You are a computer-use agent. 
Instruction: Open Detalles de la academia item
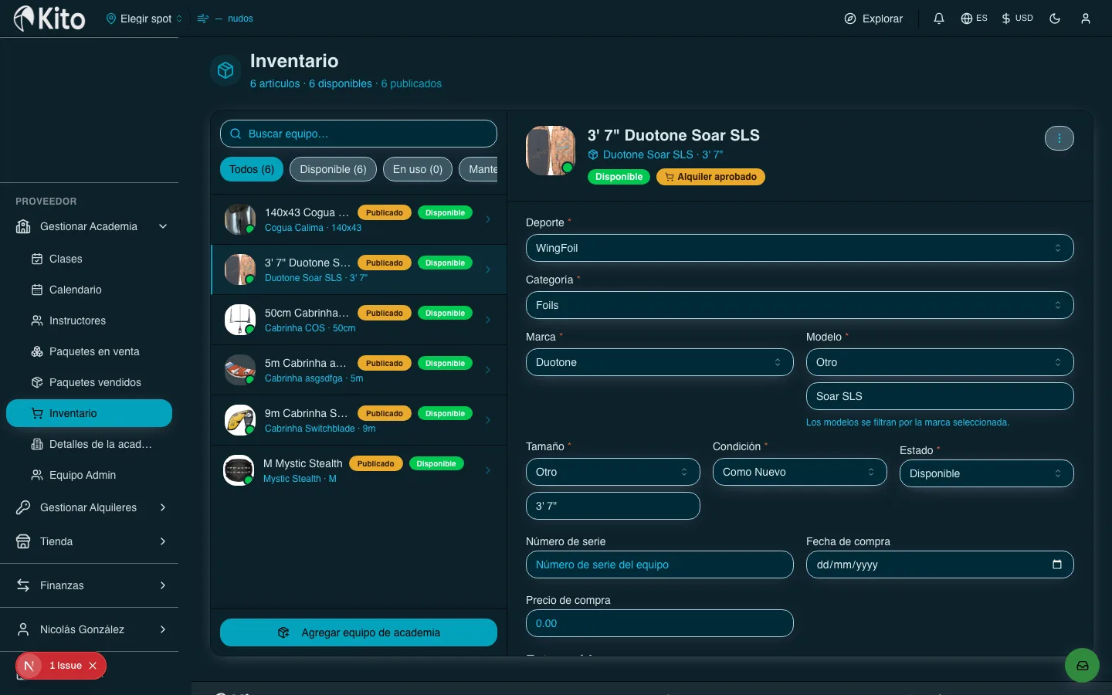pyautogui.click(x=100, y=444)
